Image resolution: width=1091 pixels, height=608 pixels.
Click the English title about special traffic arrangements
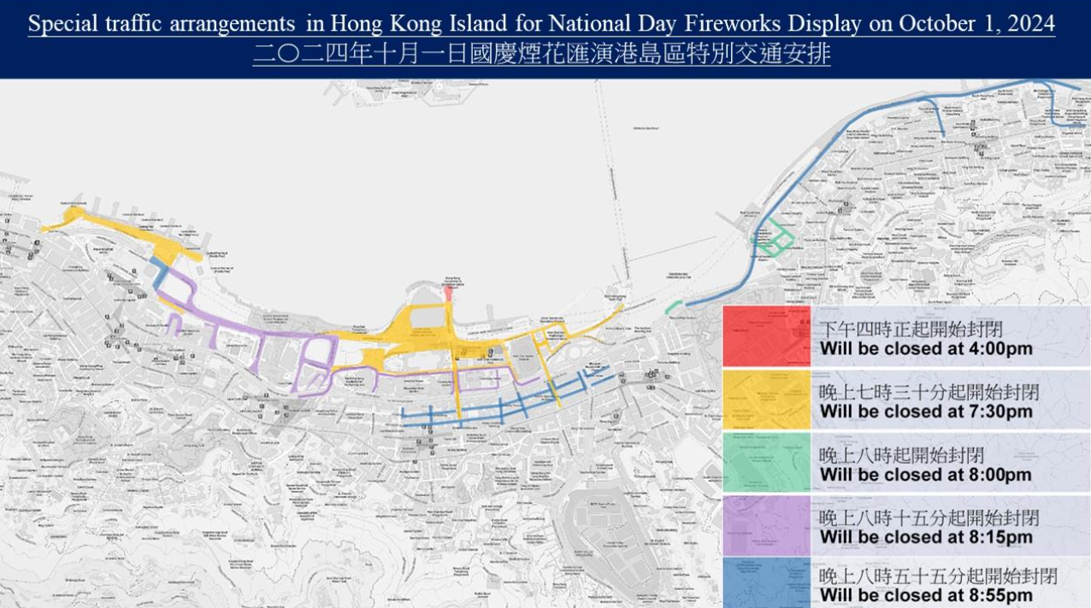541,24
